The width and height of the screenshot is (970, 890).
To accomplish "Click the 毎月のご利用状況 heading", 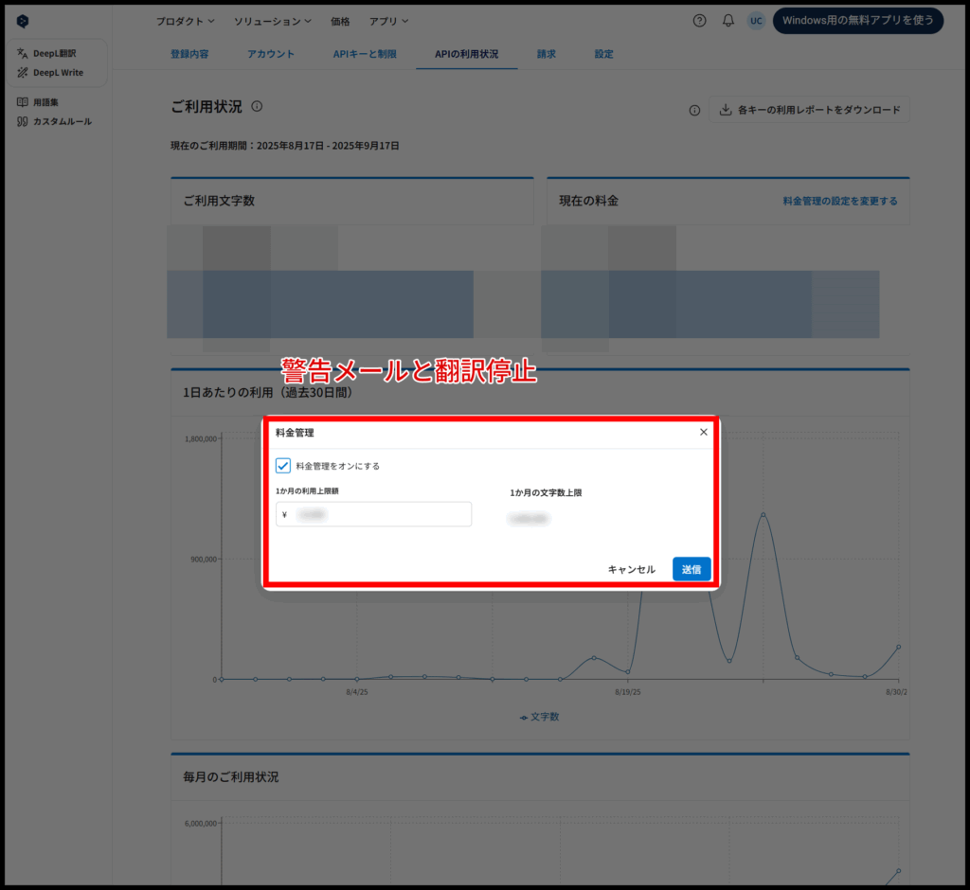I will [x=231, y=776].
